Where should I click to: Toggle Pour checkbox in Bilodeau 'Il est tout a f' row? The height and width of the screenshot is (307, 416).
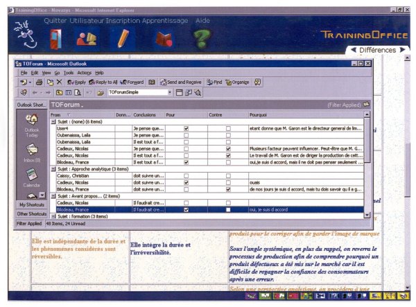(x=187, y=162)
